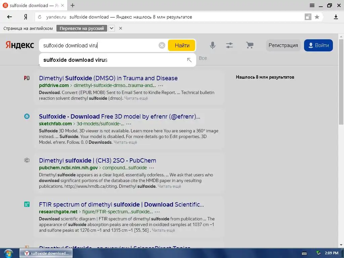The width and height of the screenshot is (344, 258).
Task: Click the Перевести на русский button
Action: pos(82,28)
